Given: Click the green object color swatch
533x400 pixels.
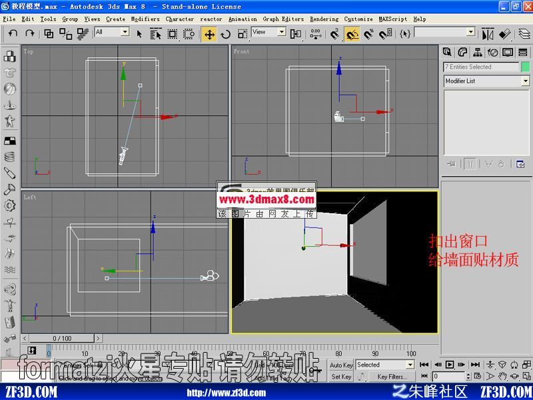Looking at the screenshot, I should pyautogui.click(x=526, y=67).
